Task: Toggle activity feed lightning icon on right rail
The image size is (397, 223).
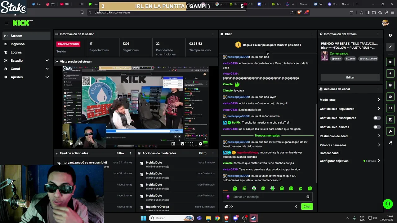Action: tap(390, 73)
